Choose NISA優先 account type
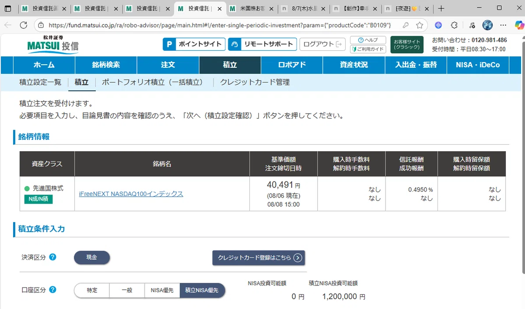The width and height of the screenshot is (525, 309). click(162, 290)
